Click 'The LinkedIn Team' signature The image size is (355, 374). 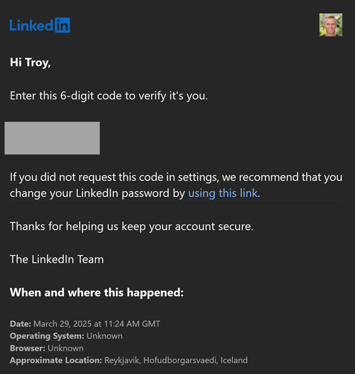tap(57, 259)
